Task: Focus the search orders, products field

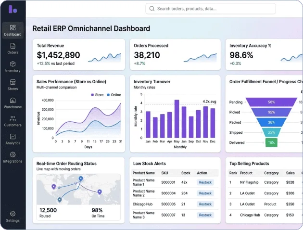Action: [211, 9]
